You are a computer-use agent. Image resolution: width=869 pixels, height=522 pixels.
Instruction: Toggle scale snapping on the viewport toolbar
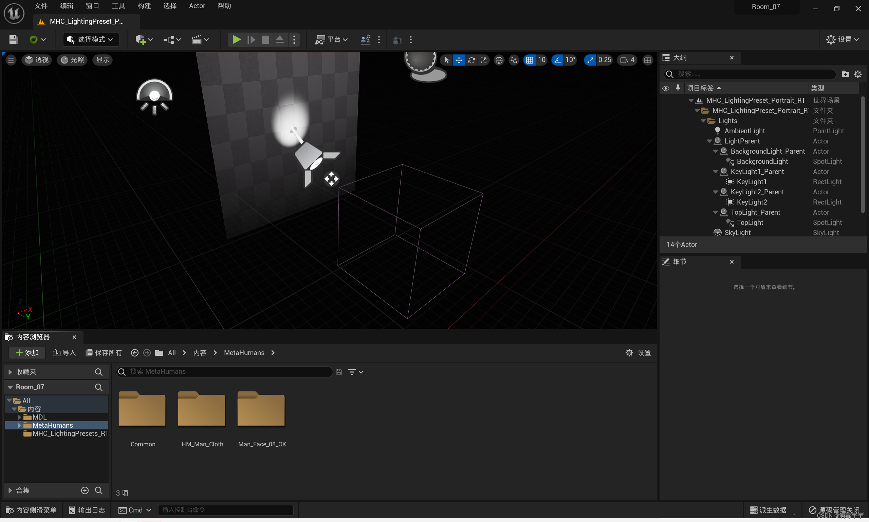click(x=590, y=60)
